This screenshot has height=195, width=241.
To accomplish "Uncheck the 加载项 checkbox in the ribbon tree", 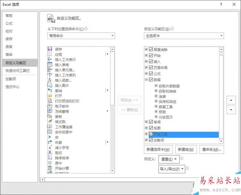I will pos(151,140).
